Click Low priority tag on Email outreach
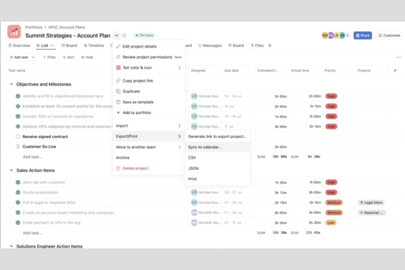This screenshot has width=405, height=270. 331,223
